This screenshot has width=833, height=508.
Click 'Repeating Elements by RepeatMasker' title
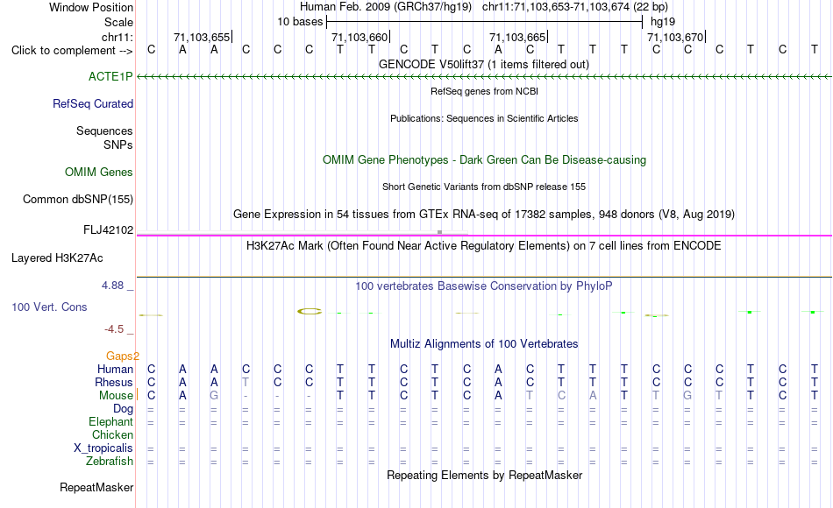(x=484, y=475)
